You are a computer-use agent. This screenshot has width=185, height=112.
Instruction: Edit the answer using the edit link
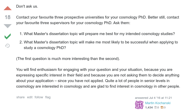[30, 97]
